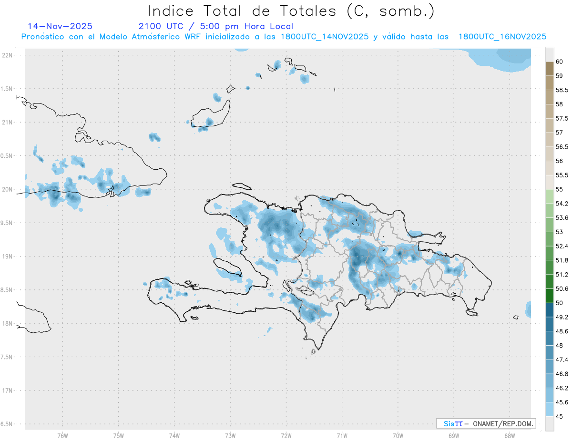Click the '17N' latitude axis label
The height and width of the screenshot is (442, 572).
click(x=8, y=391)
